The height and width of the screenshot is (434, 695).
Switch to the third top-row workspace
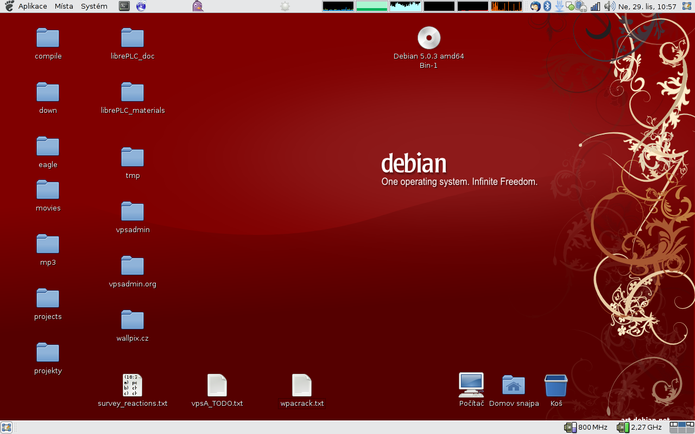690,425
